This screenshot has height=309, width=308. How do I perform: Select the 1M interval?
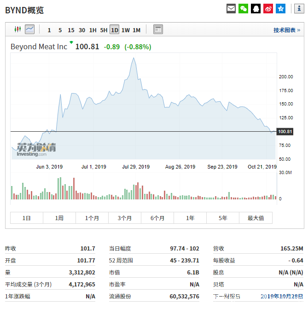[x=137, y=30]
